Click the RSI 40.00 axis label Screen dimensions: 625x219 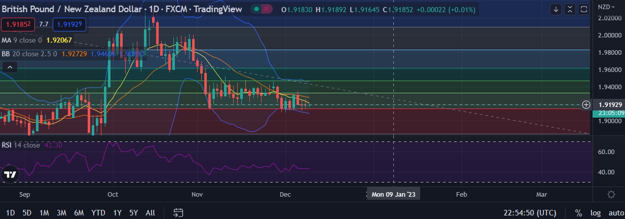pos(607,172)
